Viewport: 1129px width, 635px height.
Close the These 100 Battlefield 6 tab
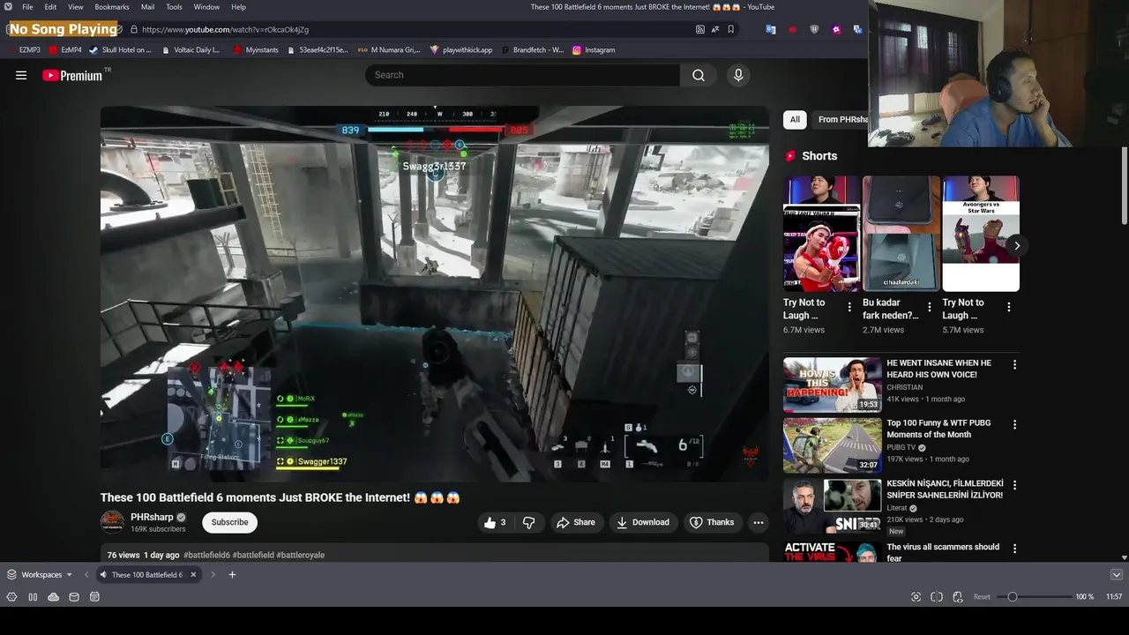click(x=193, y=575)
